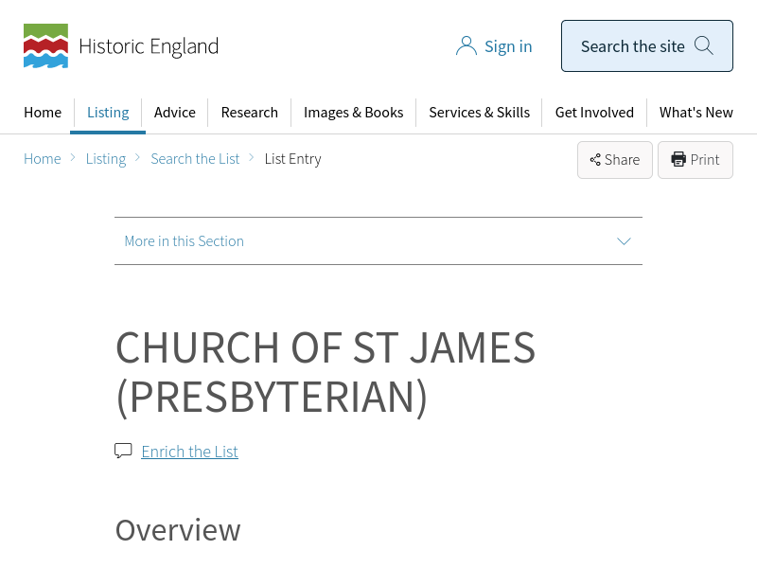Click the printer icon
Screen dimensions: 757x568
[x=678, y=160]
